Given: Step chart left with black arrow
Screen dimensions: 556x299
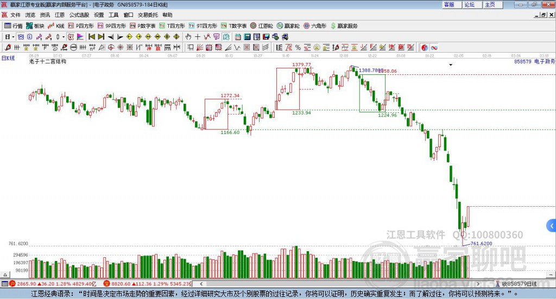Looking at the screenshot, I should tap(111, 37).
